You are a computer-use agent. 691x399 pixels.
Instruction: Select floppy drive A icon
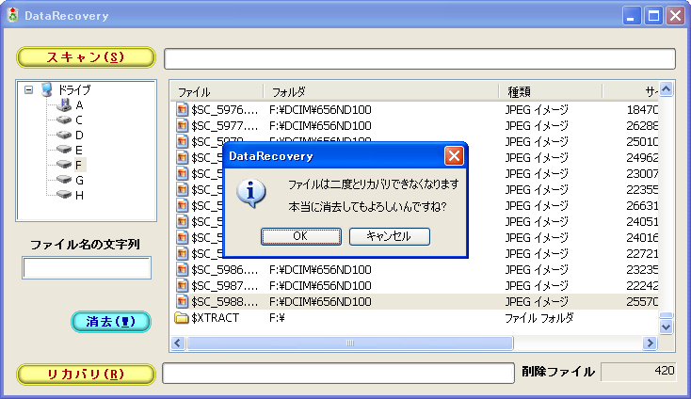click(65, 104)
